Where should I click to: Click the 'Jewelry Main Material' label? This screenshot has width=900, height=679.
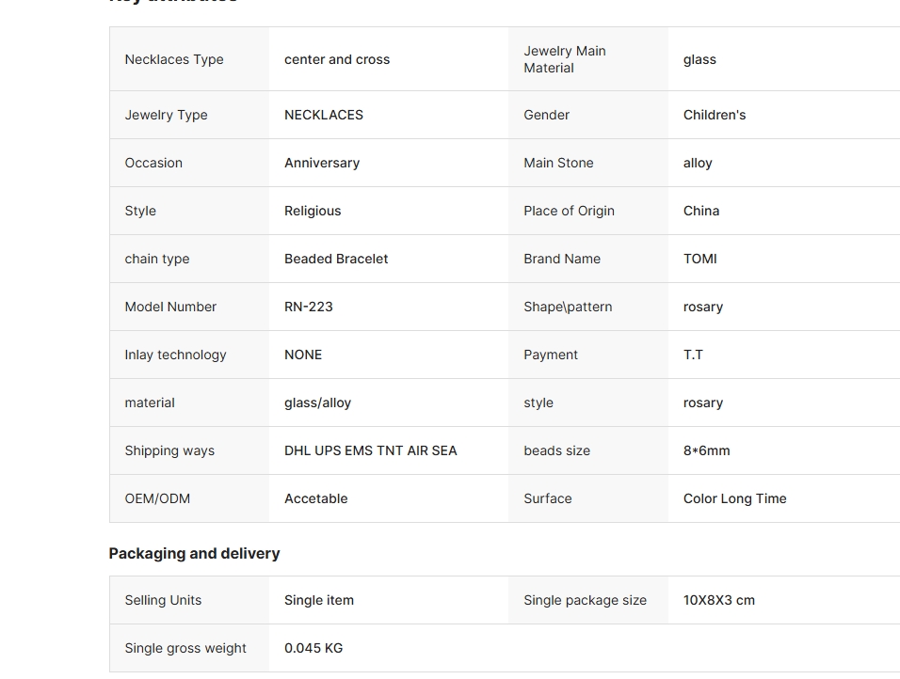point(565,59)
